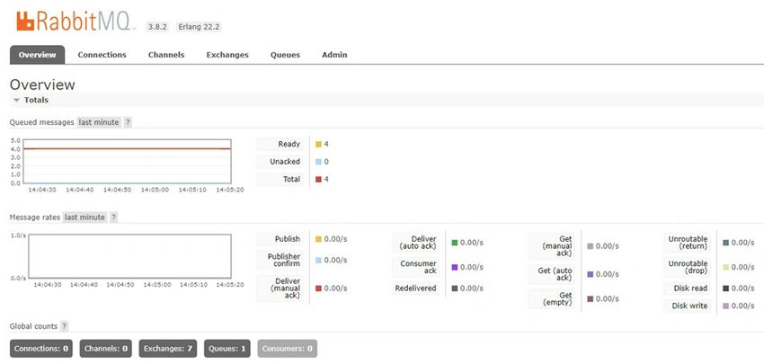Image resolution: width=764 pixels, height=364 pixels.
Task: Click the Publisher confirm label
Action: tap(280, 261)
